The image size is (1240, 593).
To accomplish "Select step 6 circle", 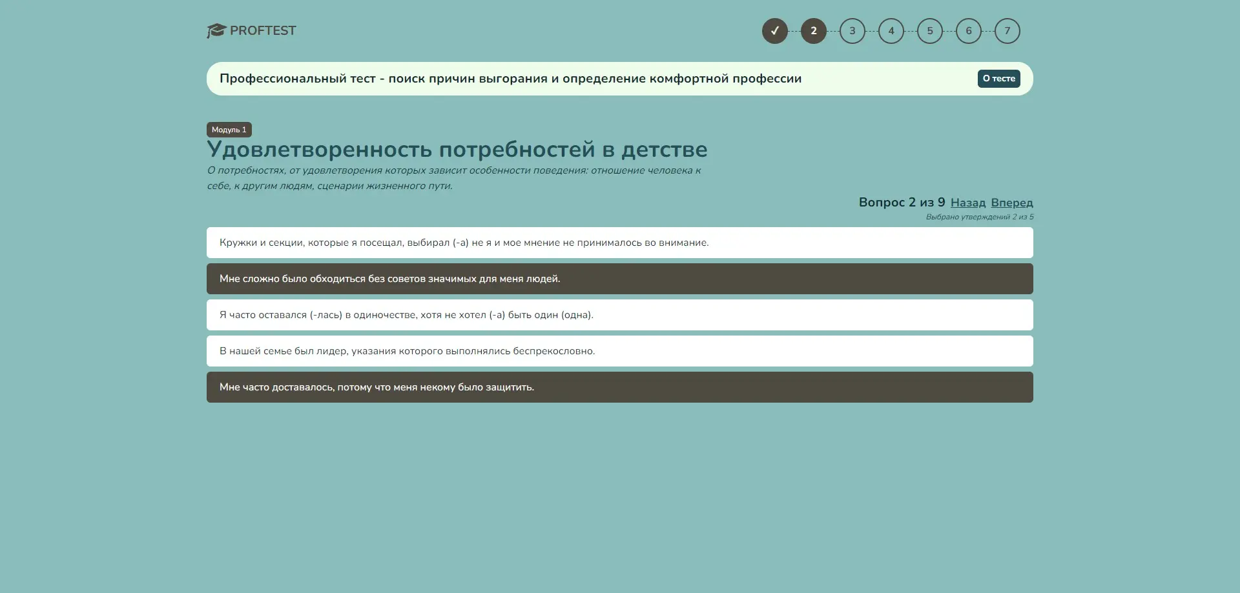I will coord(968,31).
